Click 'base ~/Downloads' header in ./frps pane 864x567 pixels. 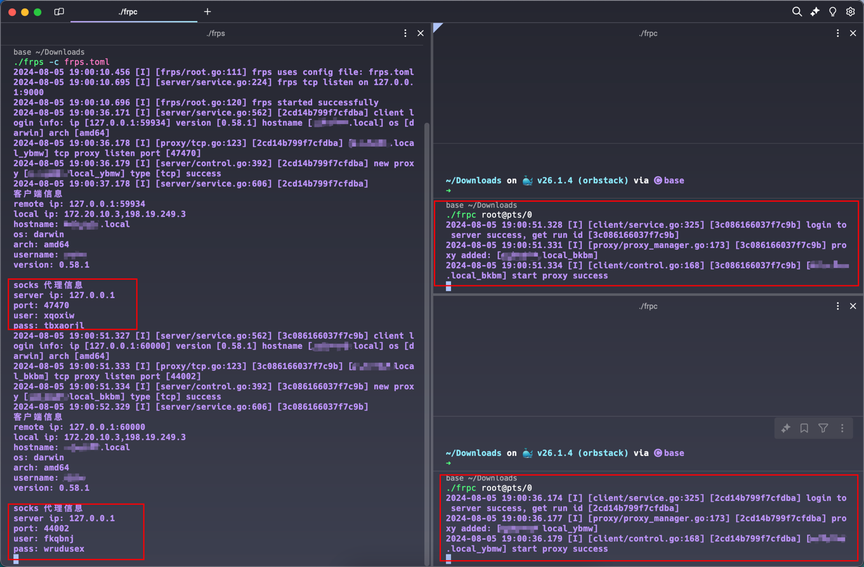tap(49, 52)
